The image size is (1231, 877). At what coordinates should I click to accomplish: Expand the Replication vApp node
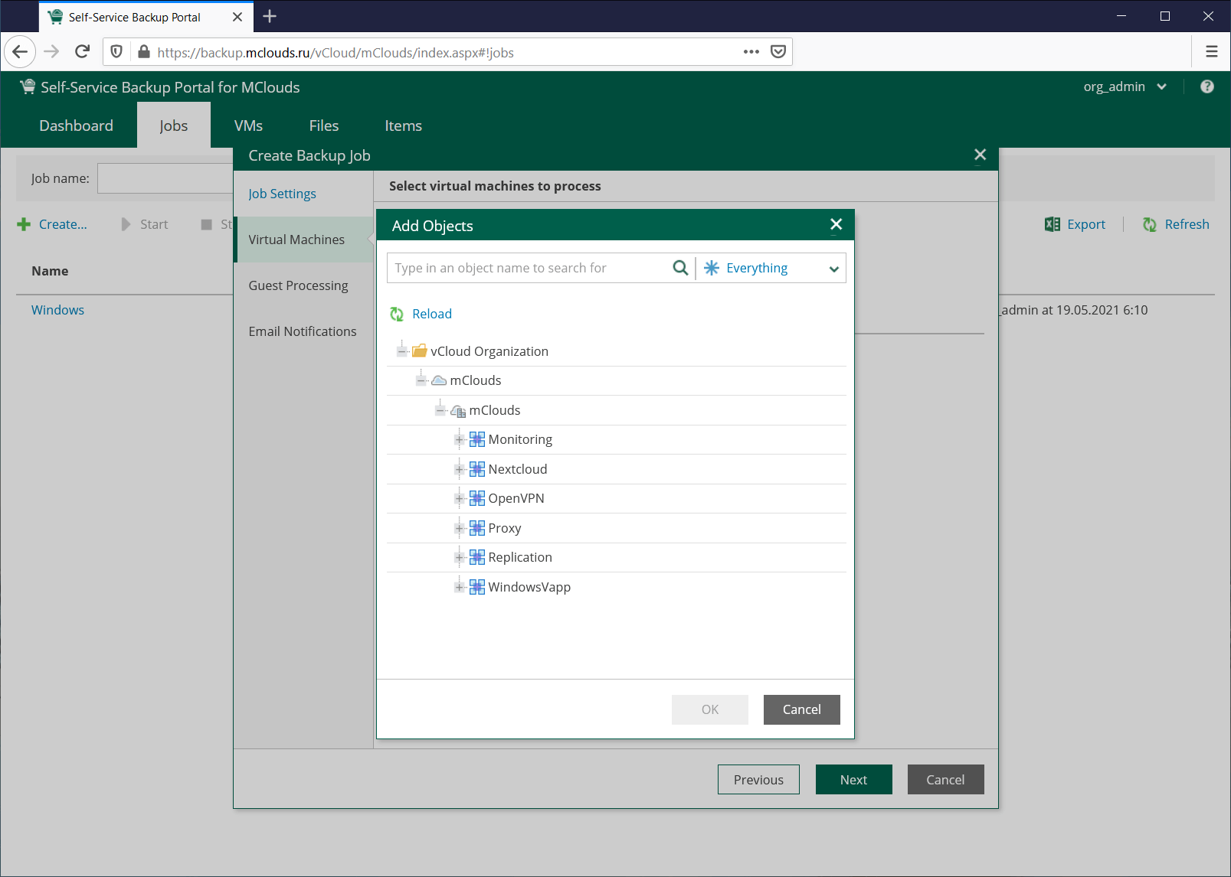pos(459,557)
